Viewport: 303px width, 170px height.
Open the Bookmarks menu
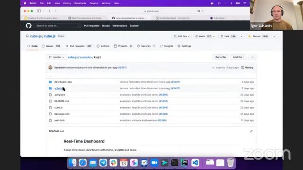80,3
